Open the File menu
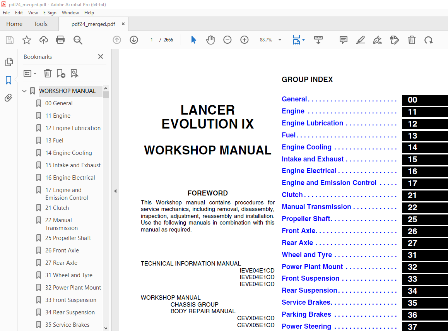The image size is (448, 331). coord(6,13)
